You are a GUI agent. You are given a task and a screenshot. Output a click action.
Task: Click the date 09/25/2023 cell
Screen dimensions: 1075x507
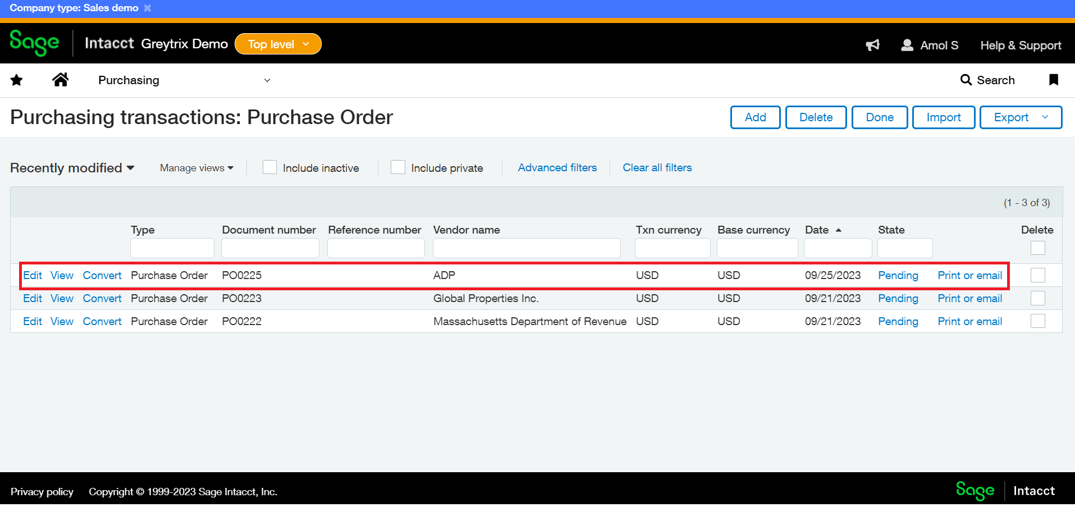(x=832, y=275)
